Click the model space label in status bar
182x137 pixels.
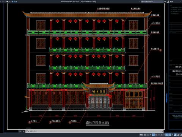pyautogui.click(x=141, y=135)
